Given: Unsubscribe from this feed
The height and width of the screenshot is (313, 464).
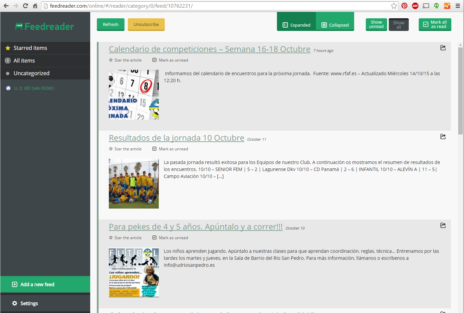Looking at the screenshot, I should click(146, 25).
